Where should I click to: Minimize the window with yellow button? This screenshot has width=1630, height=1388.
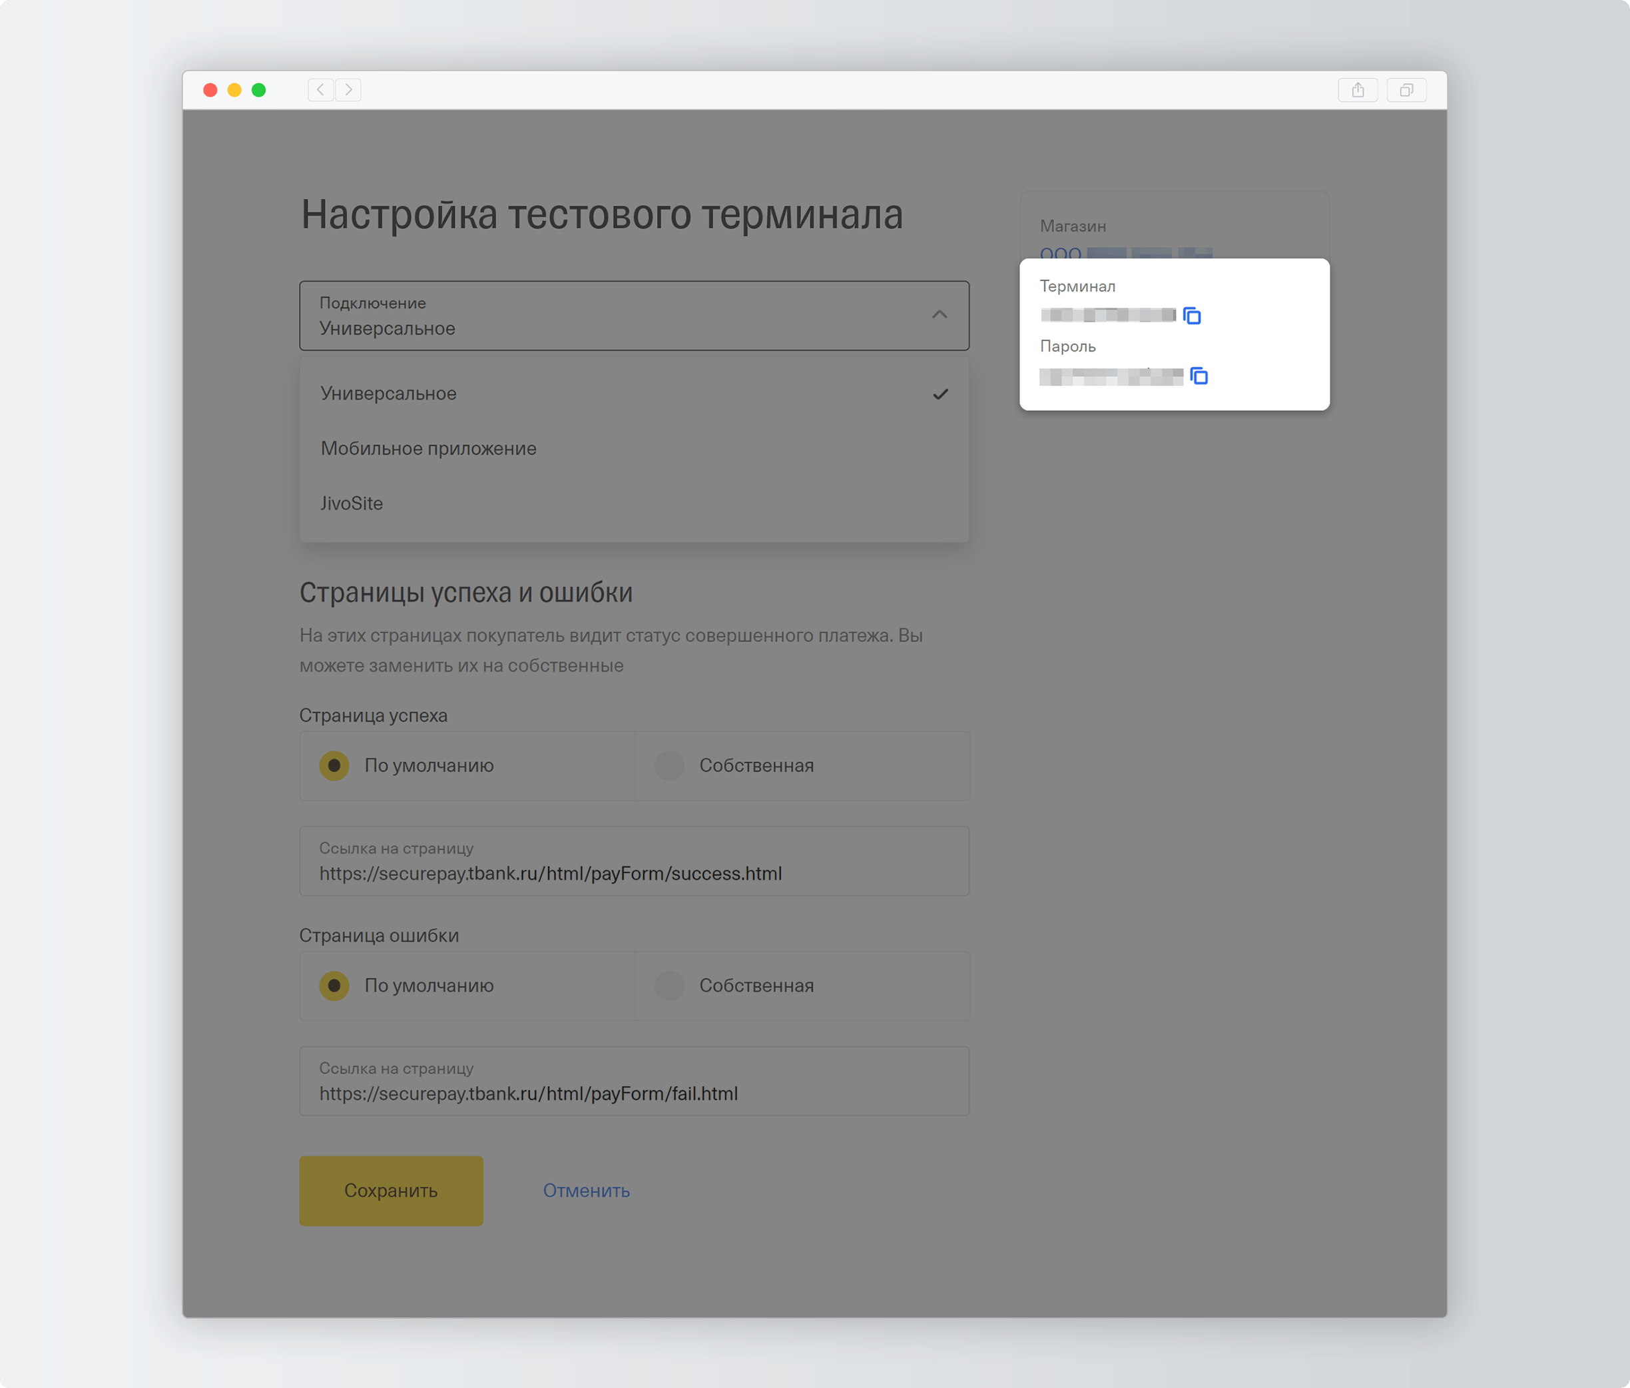tap(234, 90)
